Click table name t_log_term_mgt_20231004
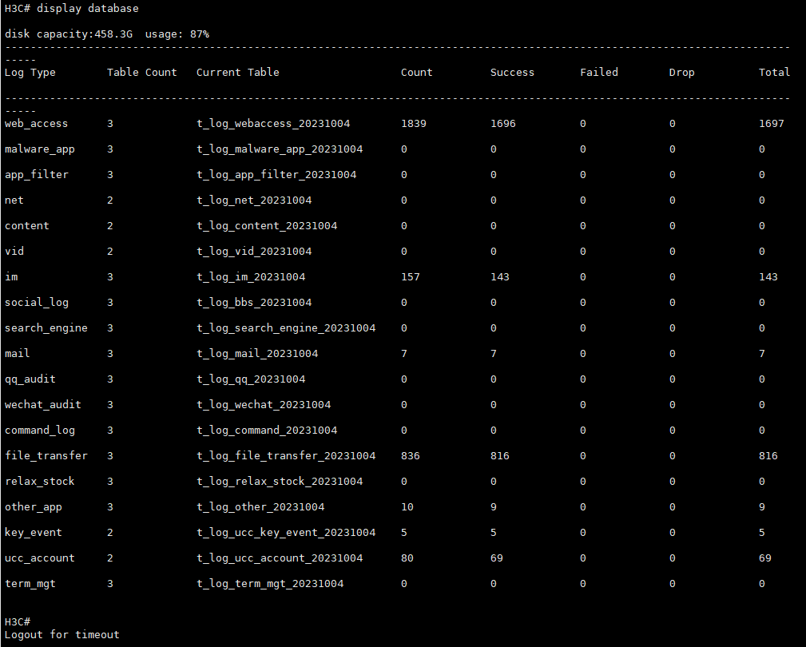The width and height of the screenshot is (806, 647). [270, 584]
